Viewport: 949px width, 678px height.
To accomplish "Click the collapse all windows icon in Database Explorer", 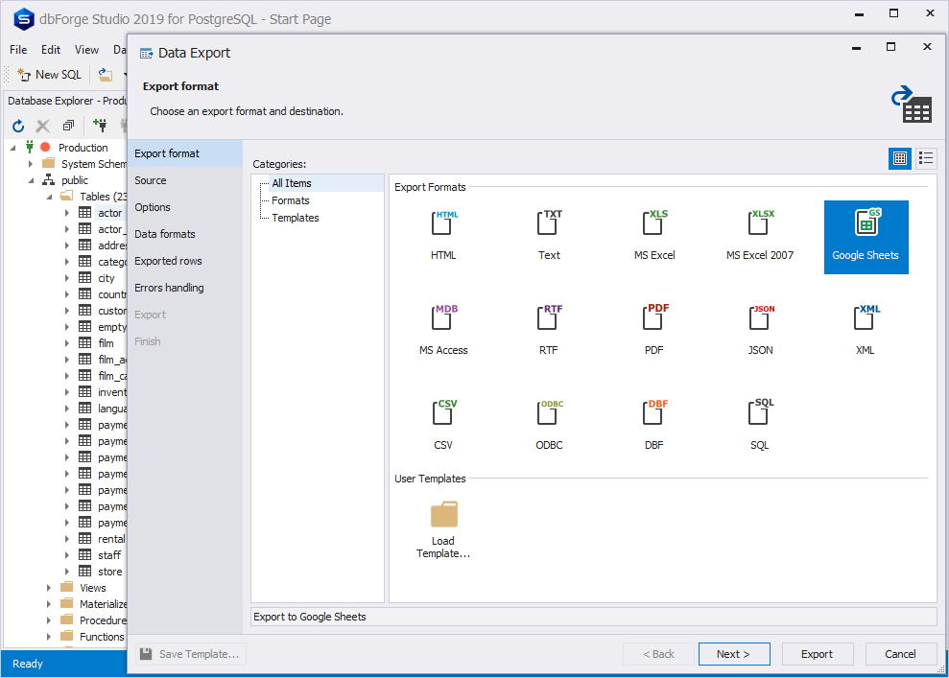I will pos(68,126).
